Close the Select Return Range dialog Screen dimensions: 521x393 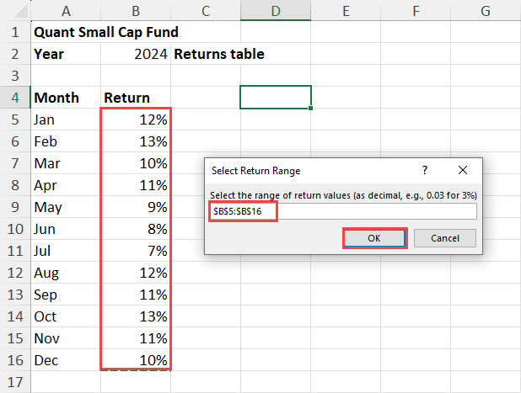[463, 171]
